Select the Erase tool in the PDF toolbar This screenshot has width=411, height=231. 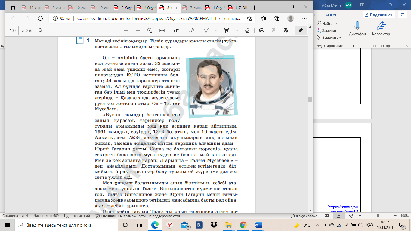point(247,30)
